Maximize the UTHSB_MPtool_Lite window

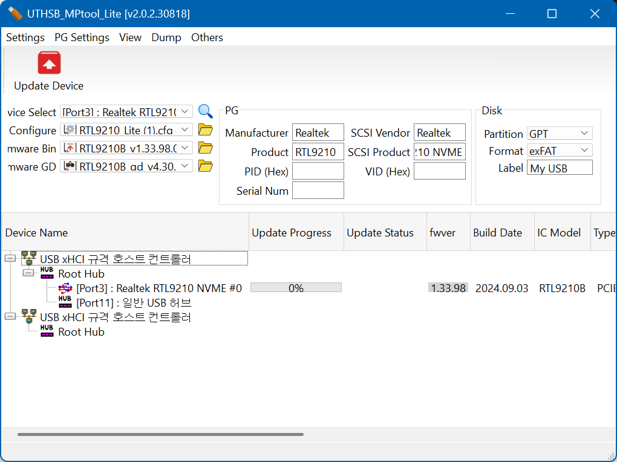[552, 14]
